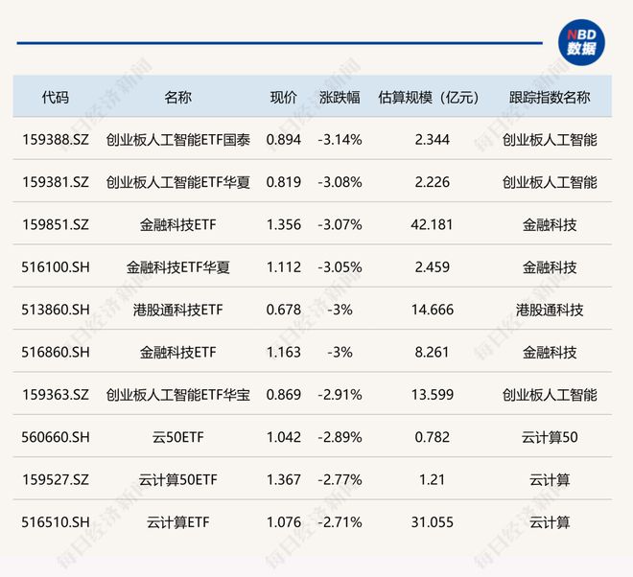Click the scale value 13.599

pos(432,395)
